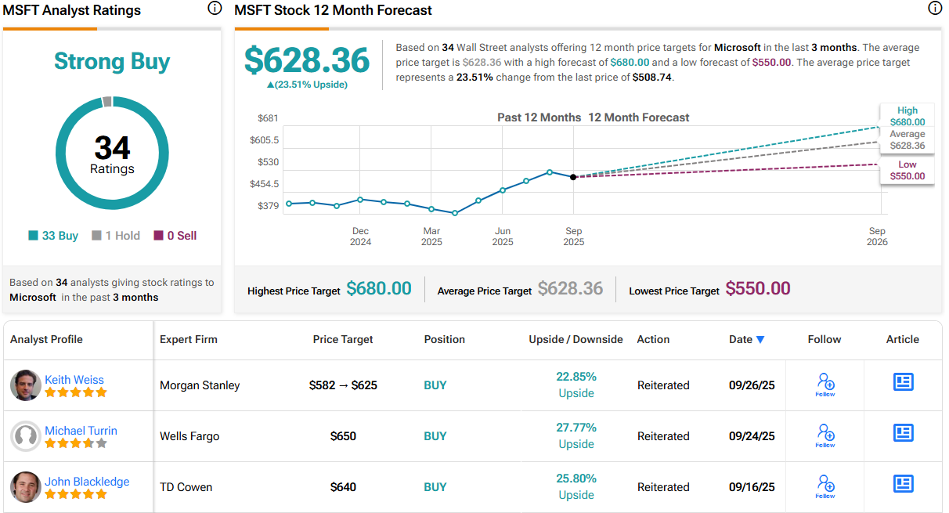Click the Lowest Price Target $550.00 value

pos(758,288)
